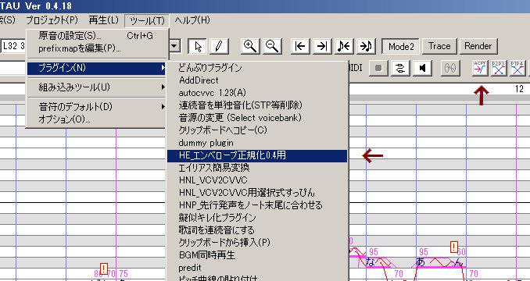The image size is (530, 281).
Task: Click the speaker playback icon
Action: coord(422,68)
